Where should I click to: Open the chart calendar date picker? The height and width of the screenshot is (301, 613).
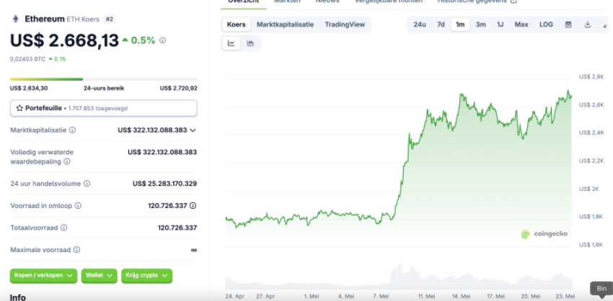[x=568, y=24]
